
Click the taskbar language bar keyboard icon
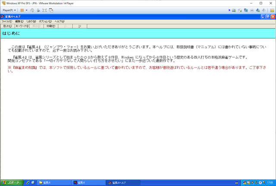(x=237, y=183)
